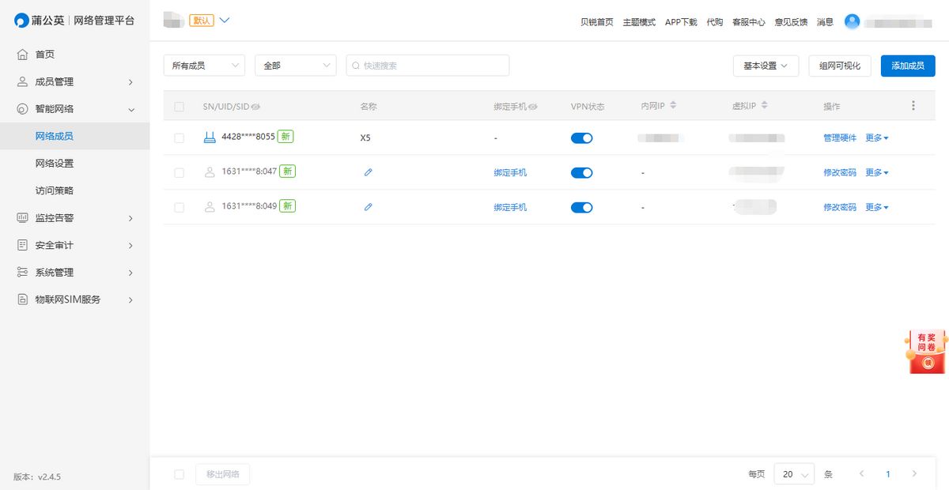Open the 有奖问卷 red envelope widget
Image resolution: width=949 pixels, height=490 pixels.
pyautogui.click(x=926, y=352)
